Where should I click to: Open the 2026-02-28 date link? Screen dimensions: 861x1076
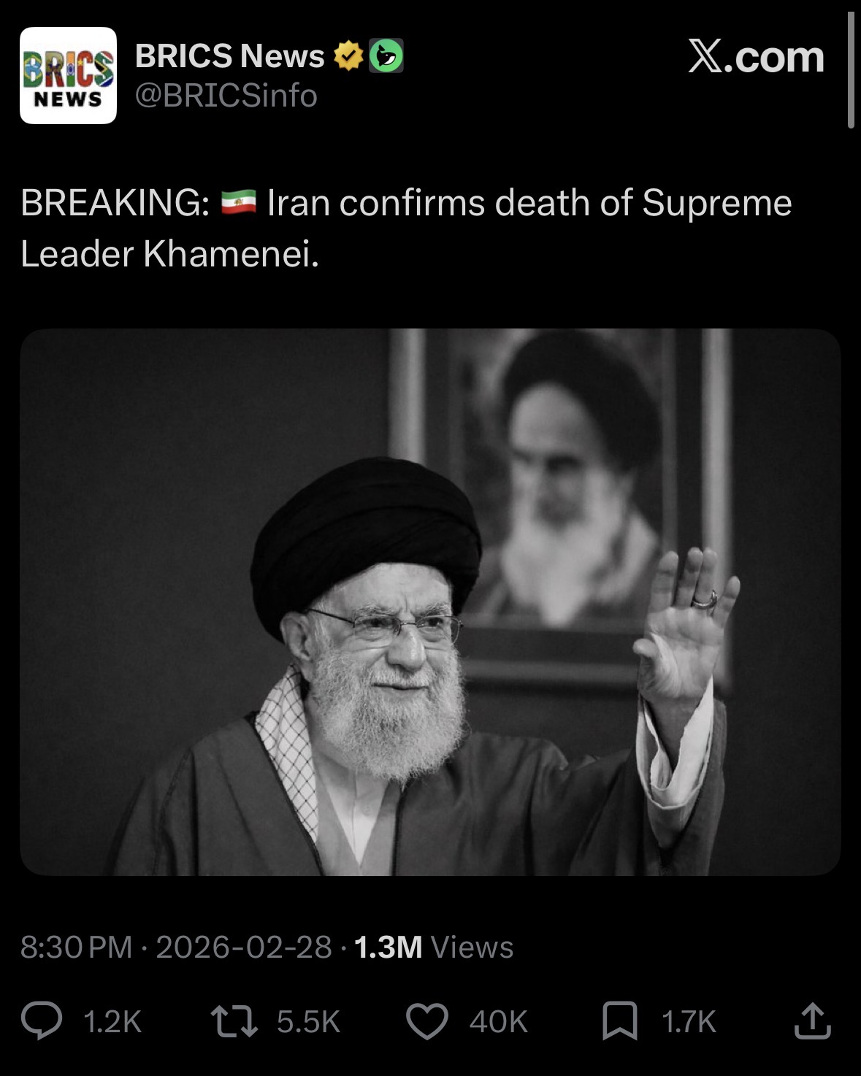click(244, 947)
